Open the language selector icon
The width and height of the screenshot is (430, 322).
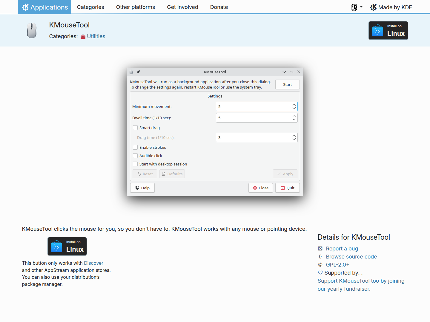(354, 7)
